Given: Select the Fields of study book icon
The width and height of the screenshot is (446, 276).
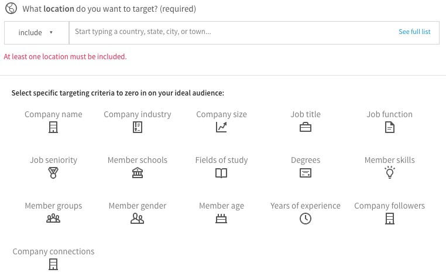Looking at the screenshot, I should tap(221, 173).
